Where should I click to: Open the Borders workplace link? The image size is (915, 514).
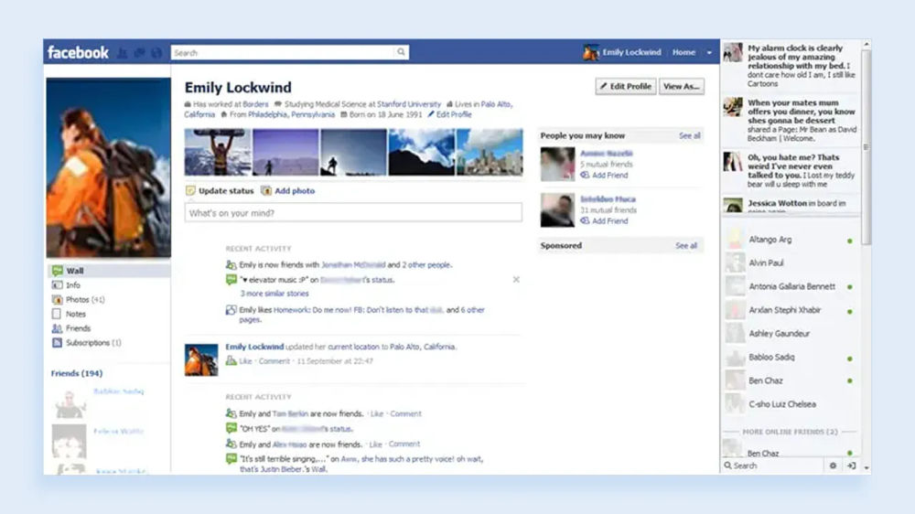pyautogui.click(x=255, y=104)
